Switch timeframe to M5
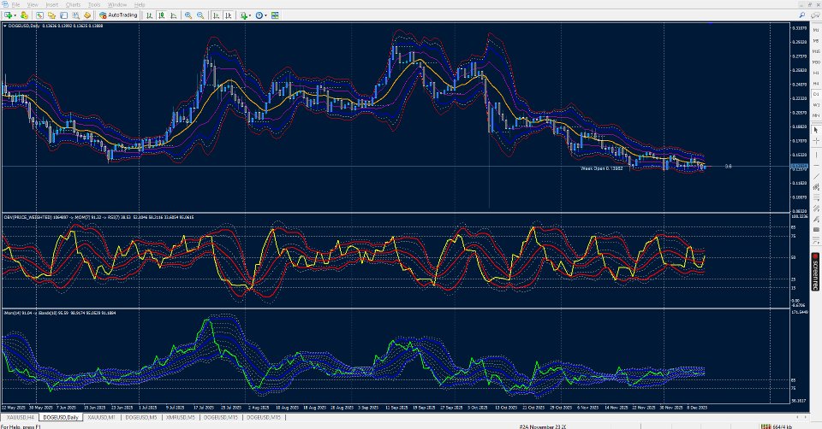Screen dimensions: 822x429 [x=815, y=41]
